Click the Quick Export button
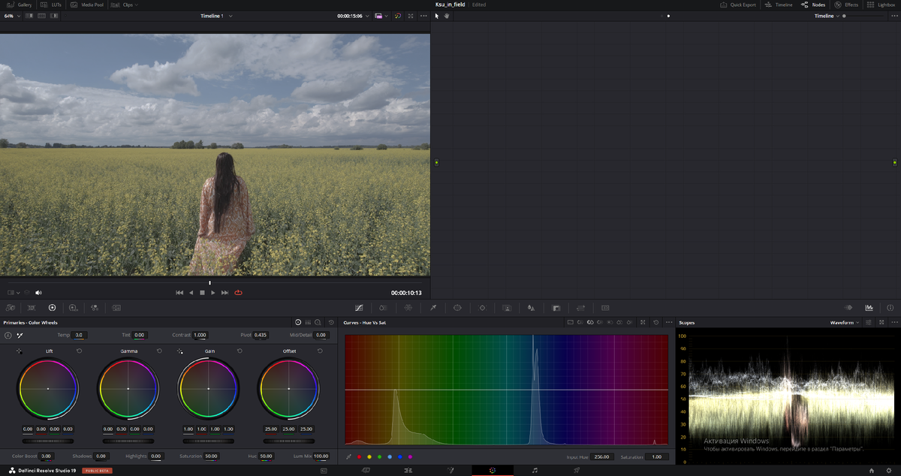 click(738, 5)
